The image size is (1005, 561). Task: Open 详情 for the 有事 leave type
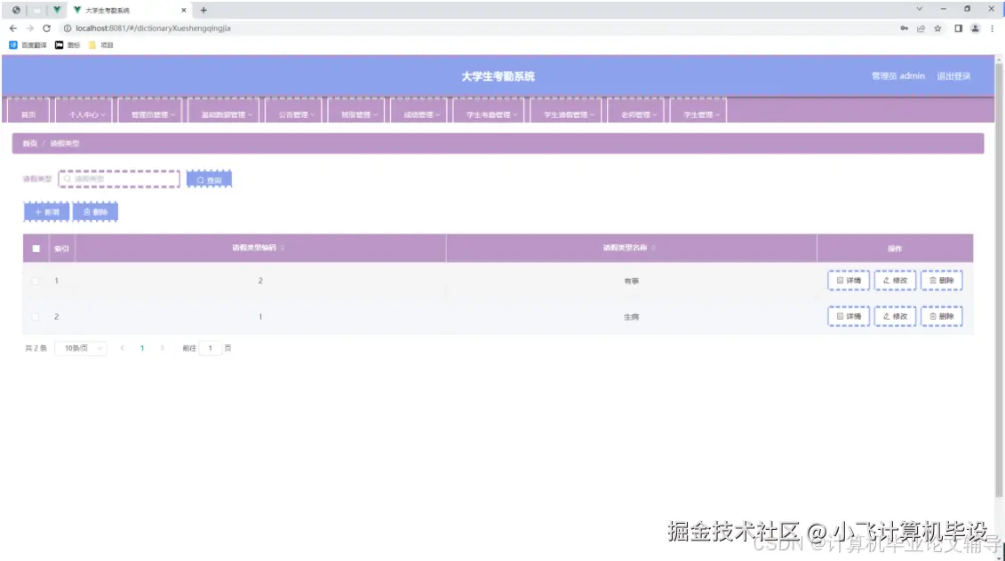pyautogui.click(x=848, y=280)
